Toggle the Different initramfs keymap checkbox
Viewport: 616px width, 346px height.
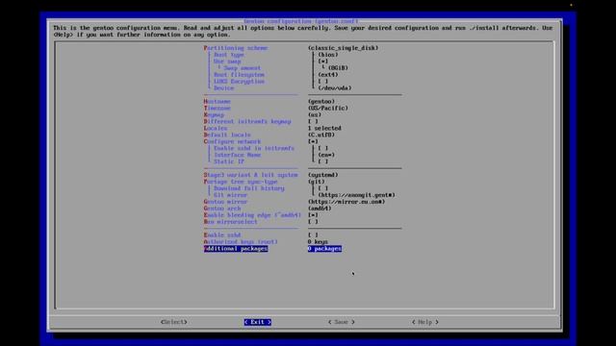coord(313,121)
